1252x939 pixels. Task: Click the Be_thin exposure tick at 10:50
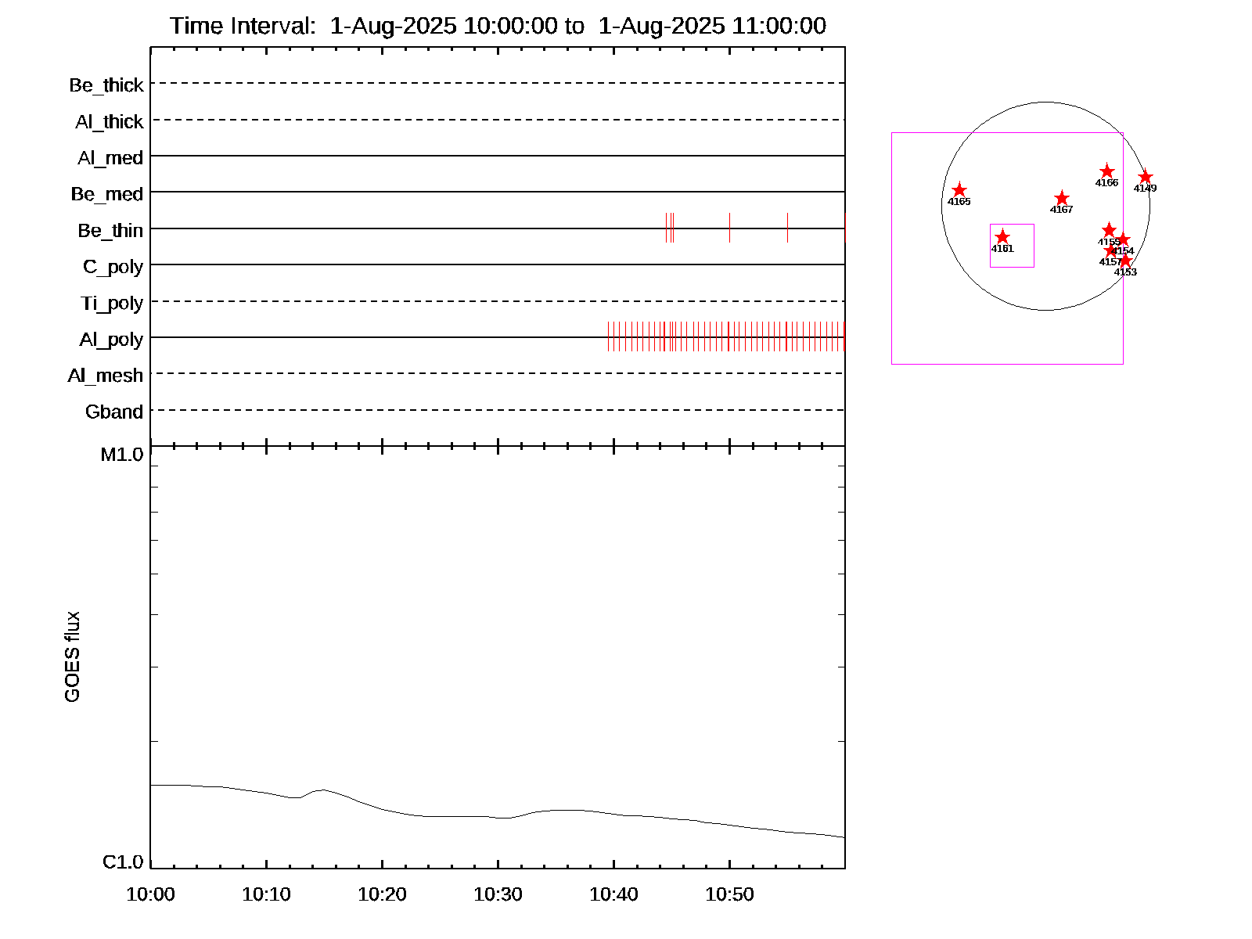coord(729,228)
